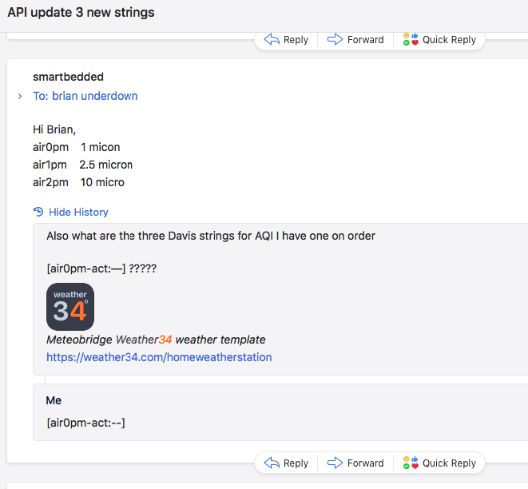Click subject 'API update 3 new strings'

click(x=81, y=13)
